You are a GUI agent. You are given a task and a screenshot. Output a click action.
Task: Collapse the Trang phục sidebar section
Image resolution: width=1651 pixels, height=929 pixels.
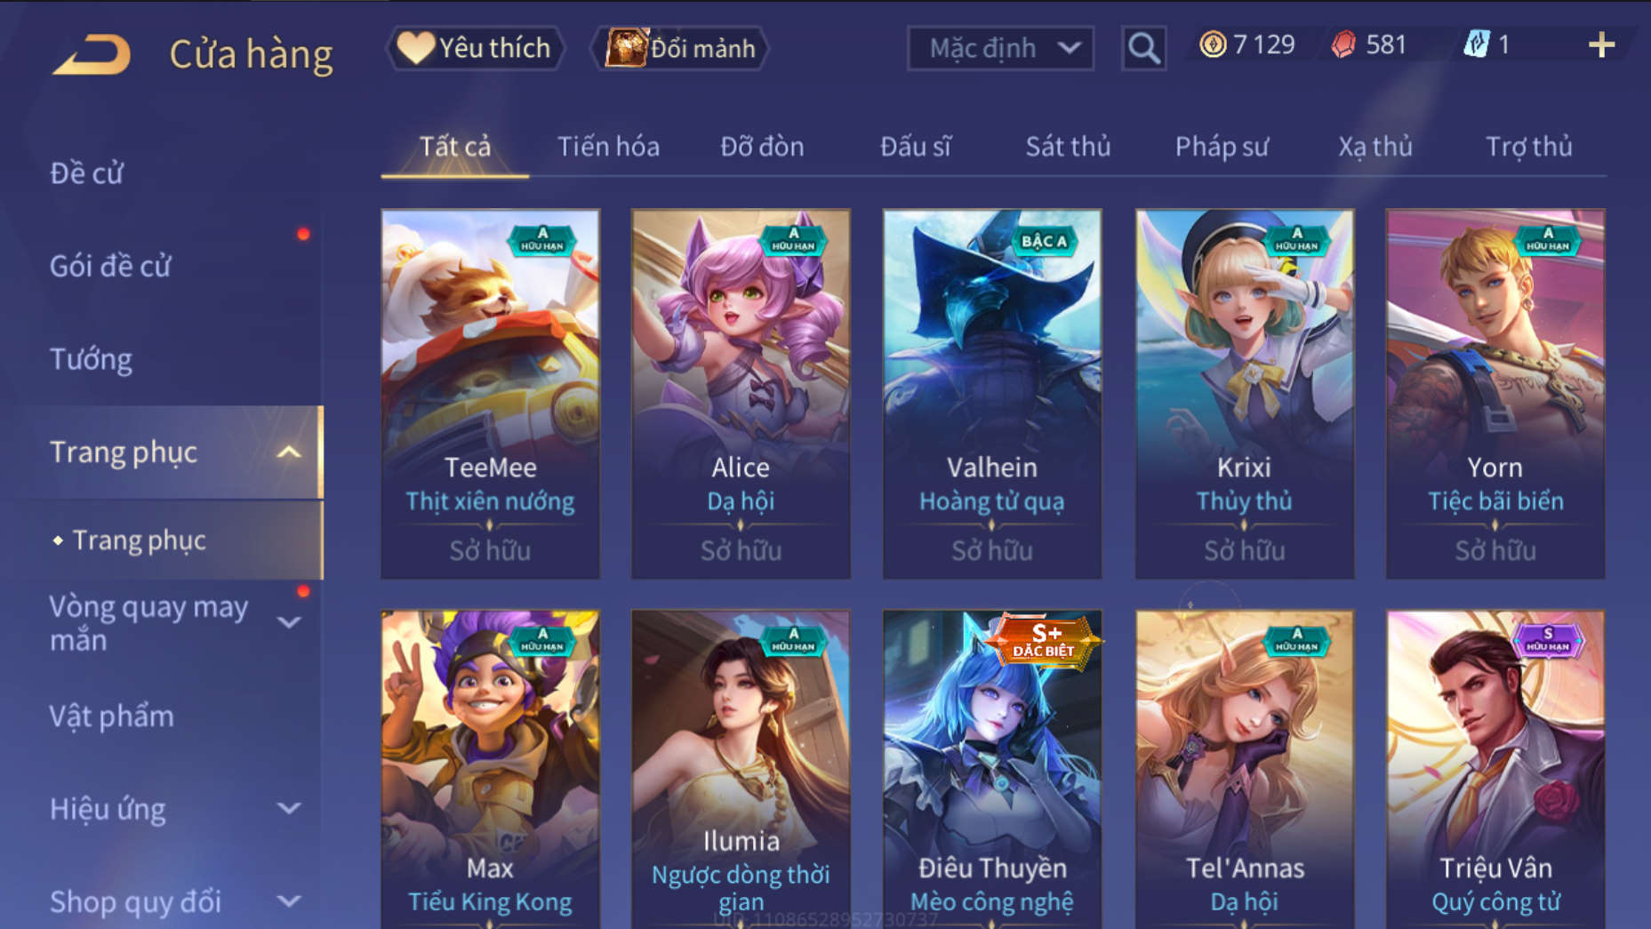(289, 452)
